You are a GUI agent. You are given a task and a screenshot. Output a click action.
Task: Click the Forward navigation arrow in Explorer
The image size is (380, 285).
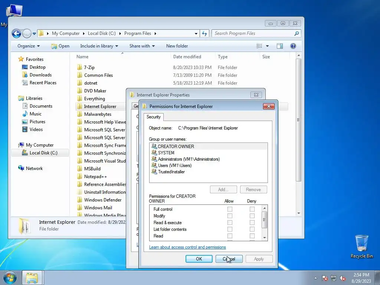click(x=27, y=33)
